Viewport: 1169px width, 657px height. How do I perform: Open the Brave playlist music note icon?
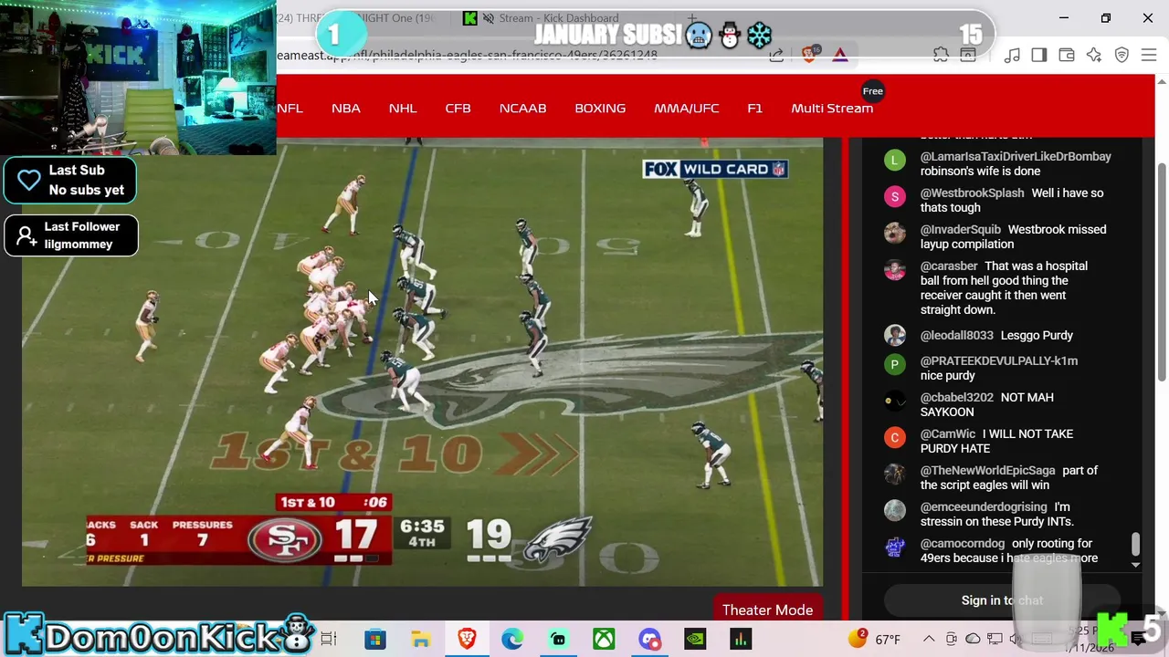pyautogui.click(x=1012, y=56)
